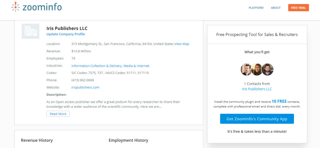Click the Employment History heading
320x148 pixels.
(x=128, y=140)
